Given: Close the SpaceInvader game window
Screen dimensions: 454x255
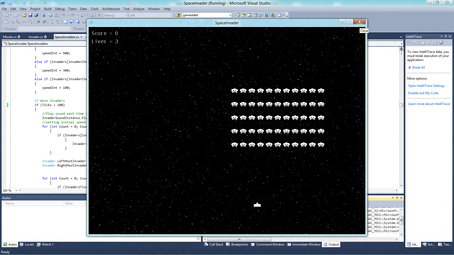Looking at the screenshot, I should click(359, 22).
